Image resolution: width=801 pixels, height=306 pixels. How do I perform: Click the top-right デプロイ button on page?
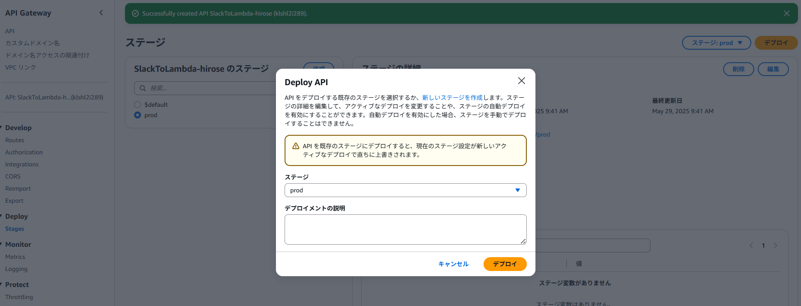pos(776,43)
